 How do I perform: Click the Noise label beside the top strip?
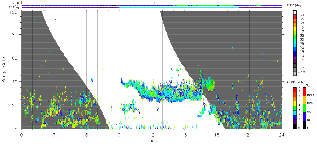coord(16,5)
